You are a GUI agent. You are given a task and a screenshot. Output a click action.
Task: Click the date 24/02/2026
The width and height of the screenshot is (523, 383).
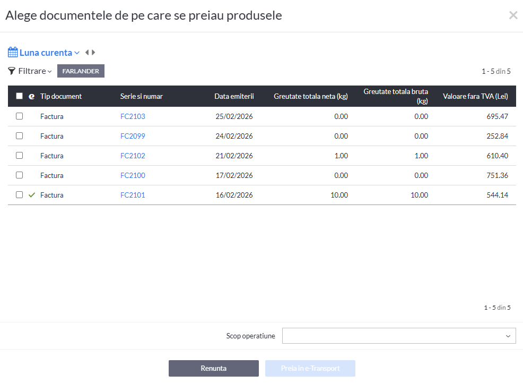(x=234, y=136)
